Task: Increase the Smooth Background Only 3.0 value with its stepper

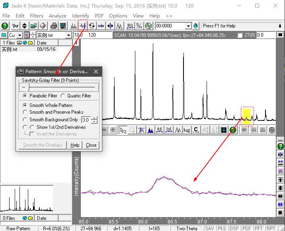Action: pyautogui.click(x=94, y=118)
